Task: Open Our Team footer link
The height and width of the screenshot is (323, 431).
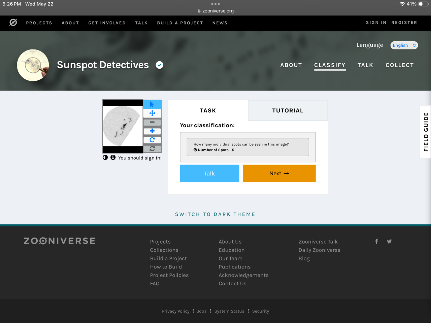Action: 231,258
